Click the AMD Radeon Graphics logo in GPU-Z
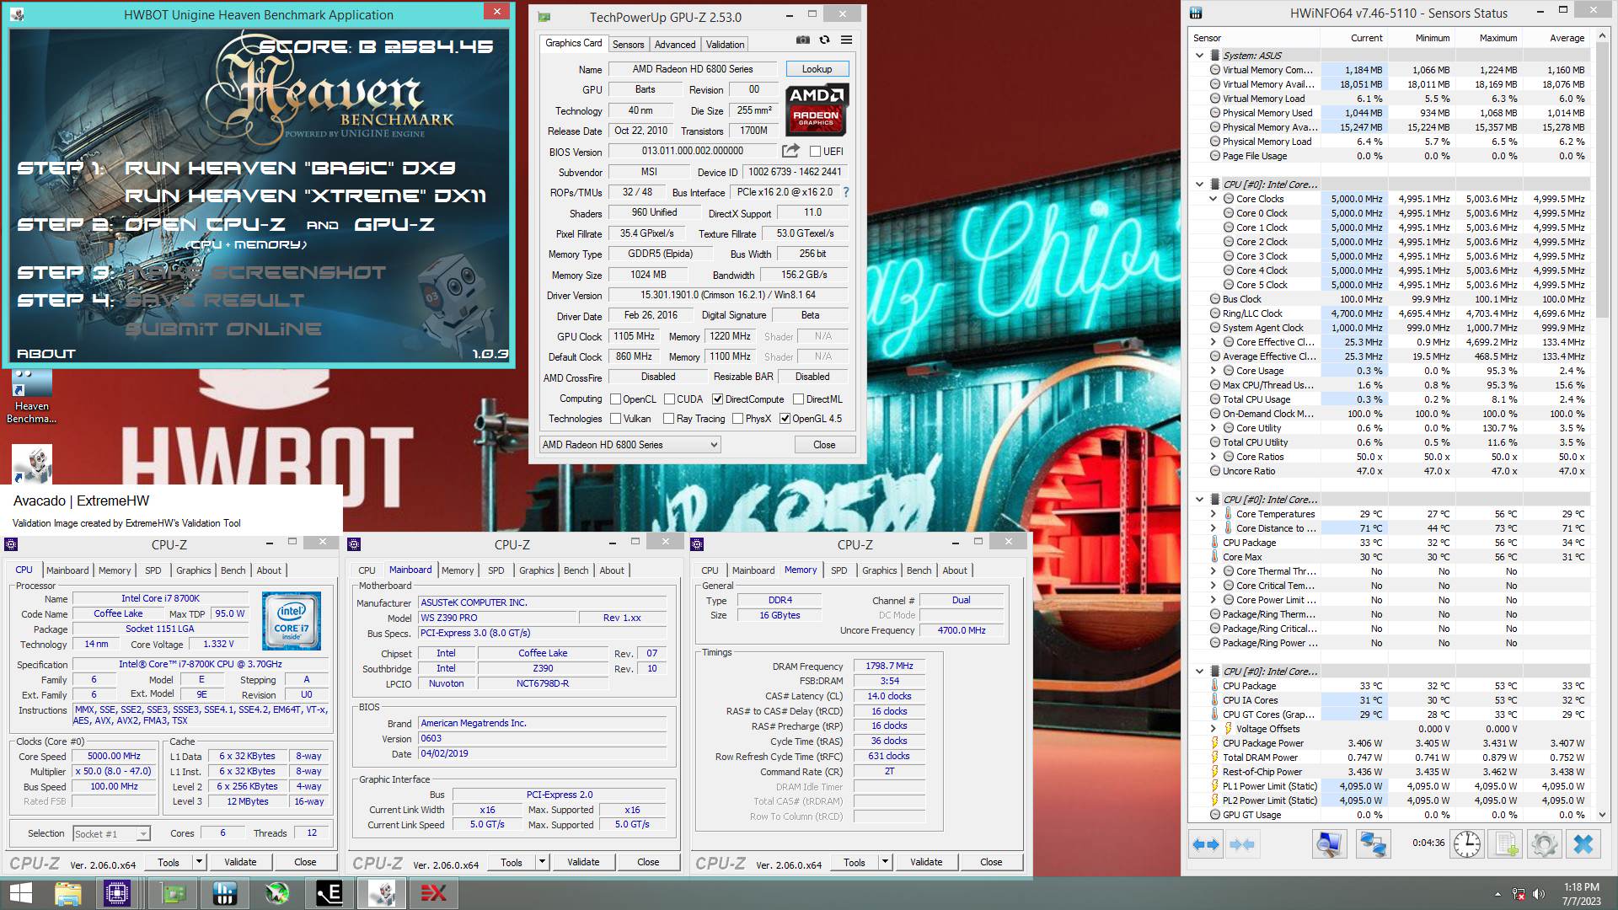 coord(816,110)
